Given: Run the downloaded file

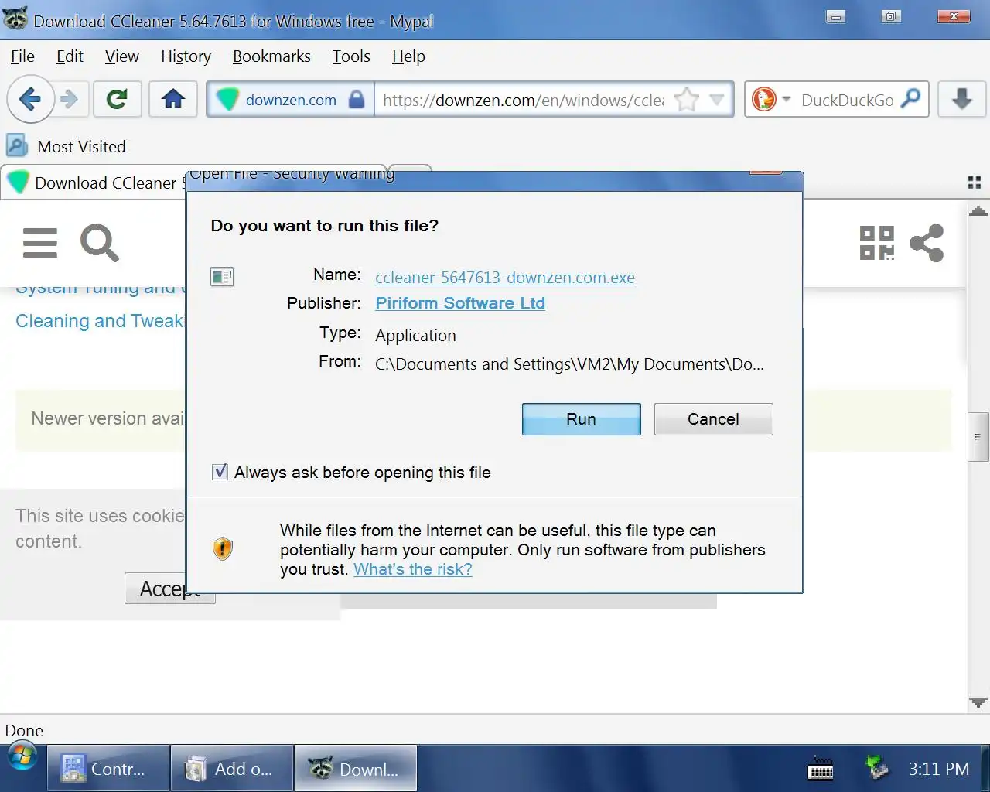Looking at the screenshot, I should click(582, 419).
